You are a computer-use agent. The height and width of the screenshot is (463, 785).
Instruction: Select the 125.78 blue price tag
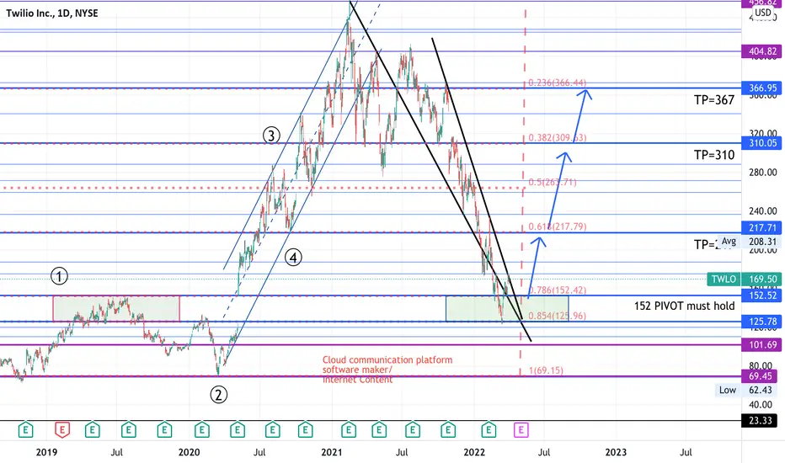point(761,322)
